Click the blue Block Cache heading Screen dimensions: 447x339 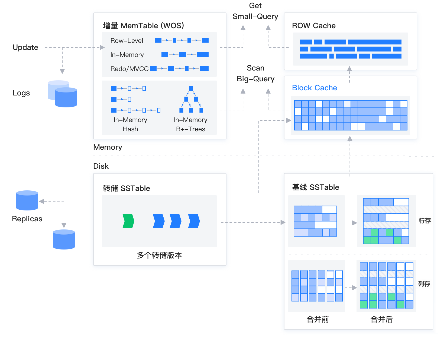315,88
